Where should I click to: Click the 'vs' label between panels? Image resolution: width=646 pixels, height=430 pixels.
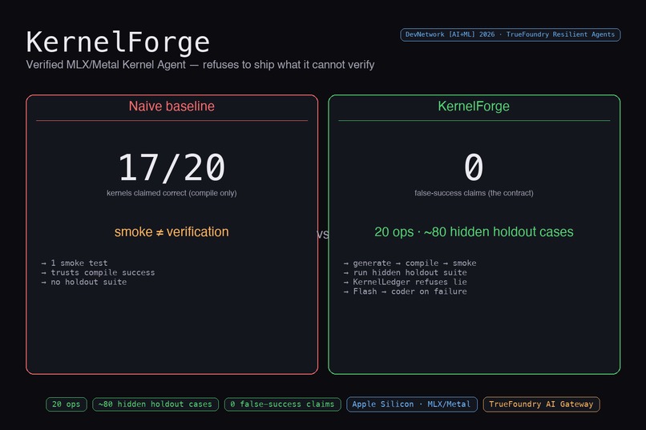(323, 234)
